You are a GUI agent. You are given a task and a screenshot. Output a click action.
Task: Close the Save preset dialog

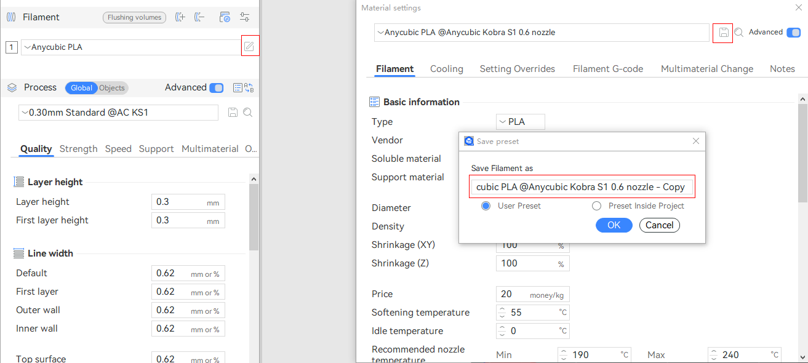(x=696, y=141)
